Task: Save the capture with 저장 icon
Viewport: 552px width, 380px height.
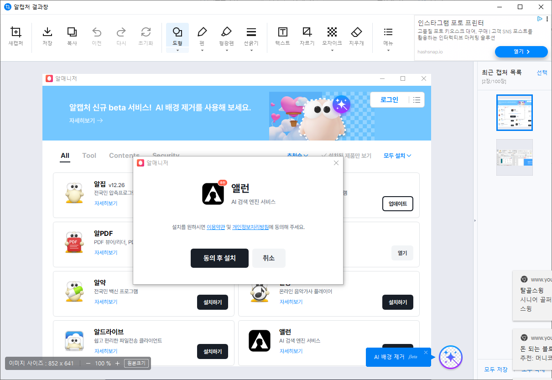Action: (x=47, y=36)
